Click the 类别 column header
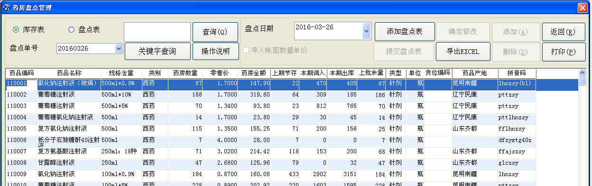Image resolution: width=592 pixels, height=186 pixels. [155, 73]
